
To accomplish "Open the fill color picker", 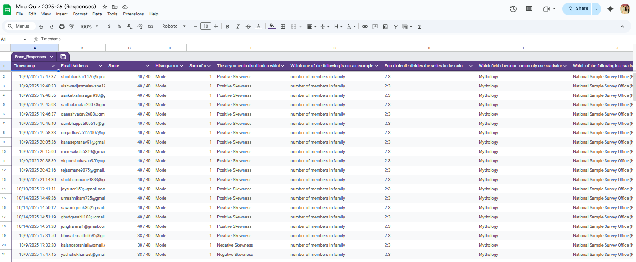I will pos(272,27).
